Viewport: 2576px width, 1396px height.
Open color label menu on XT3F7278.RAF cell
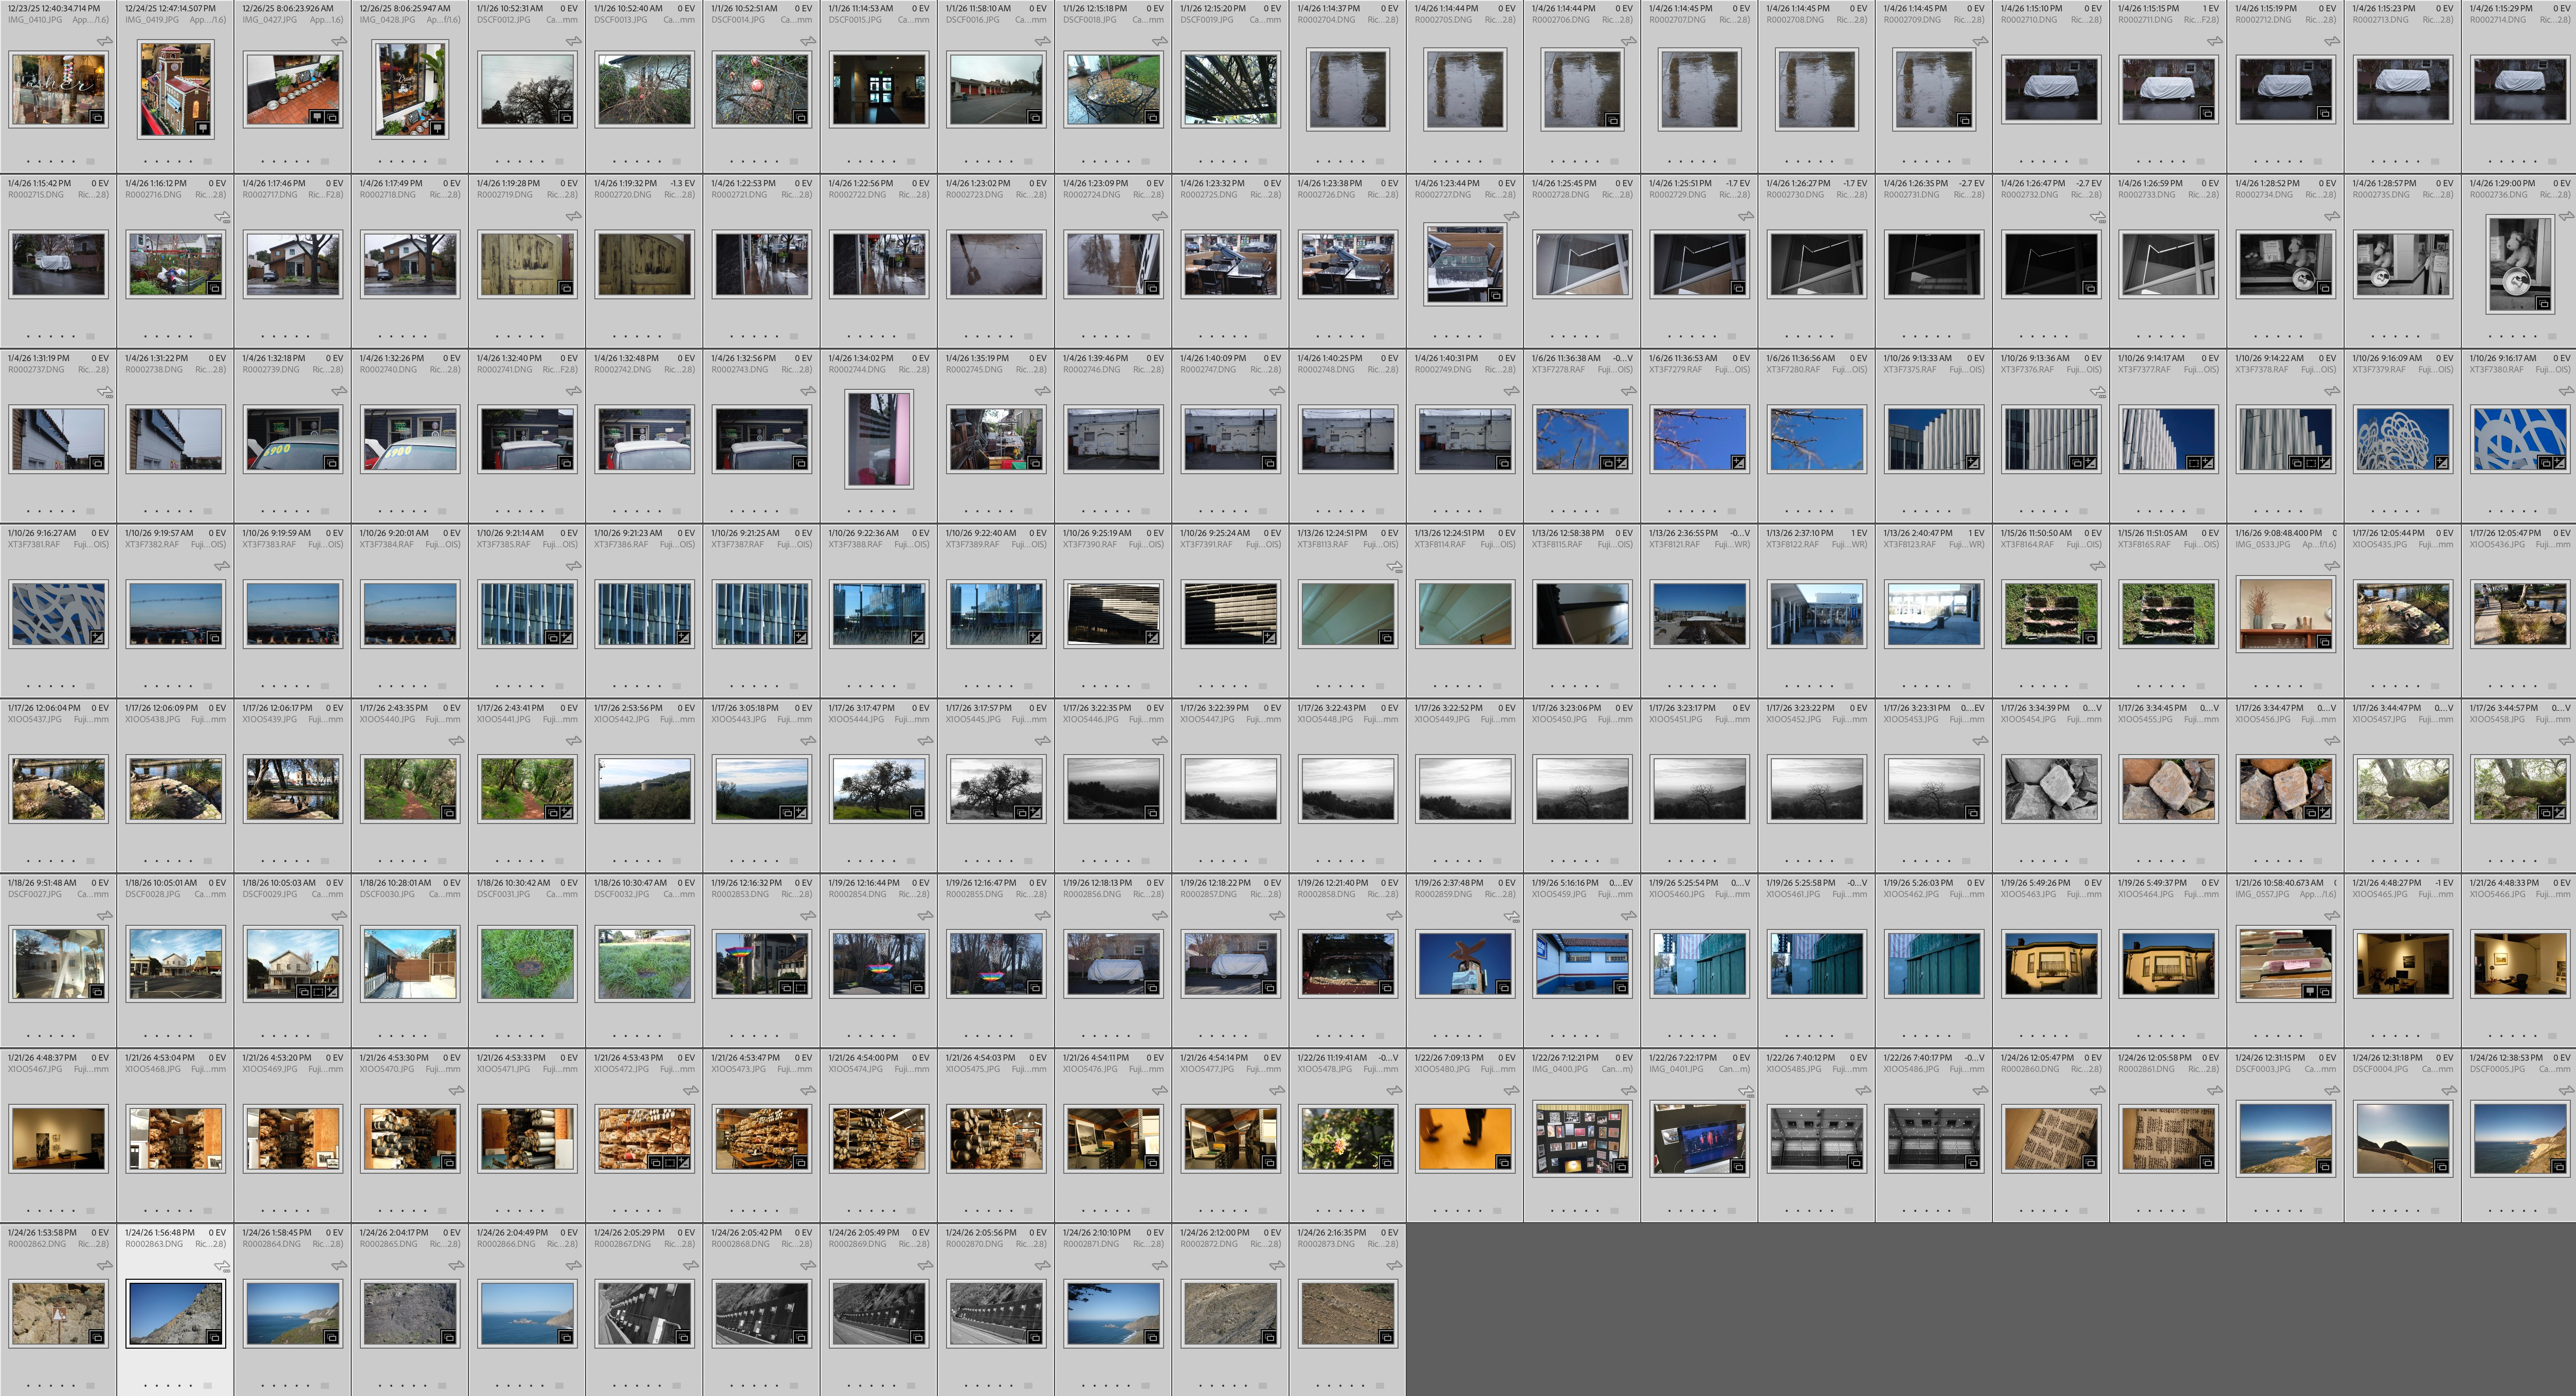click(1614, 511)
